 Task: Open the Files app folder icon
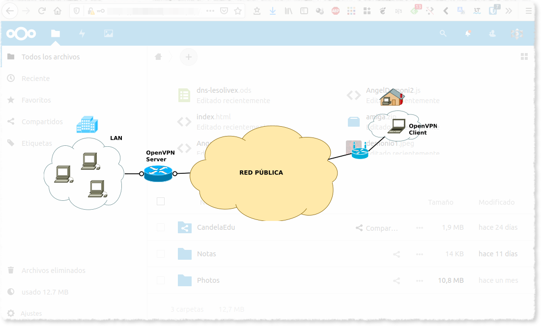(x=55, y=33)
